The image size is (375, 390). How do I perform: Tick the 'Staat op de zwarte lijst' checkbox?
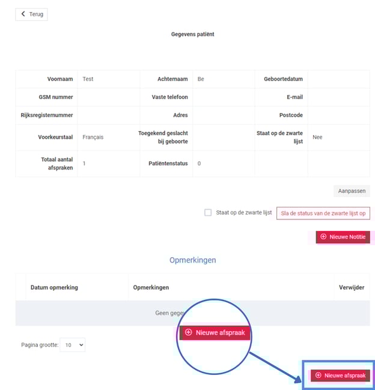208,213
